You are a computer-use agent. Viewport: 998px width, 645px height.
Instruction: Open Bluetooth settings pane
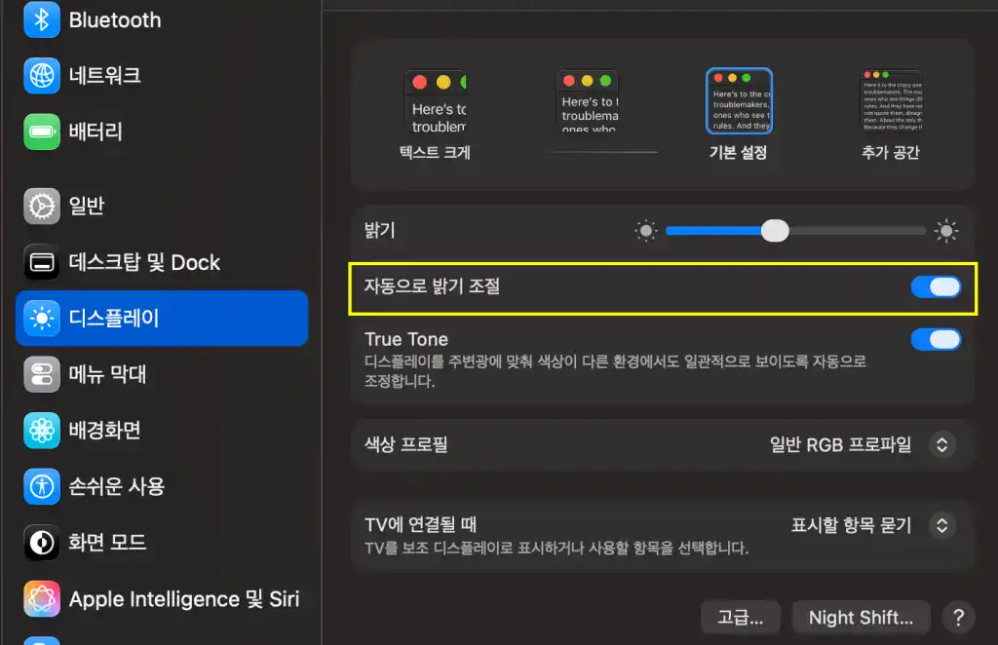tap(162, 19)
